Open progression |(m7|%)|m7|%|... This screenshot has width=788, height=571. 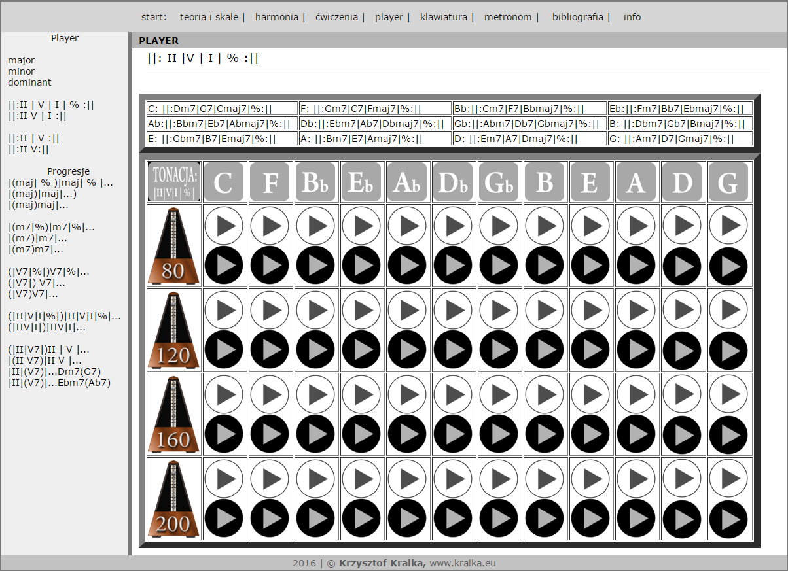coord(52,227)
